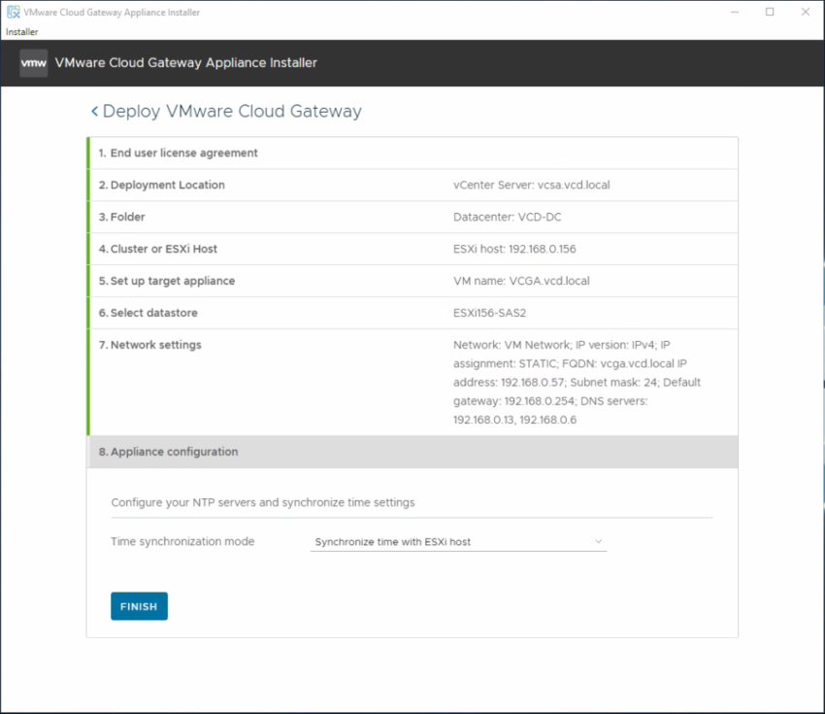Viewport: 825px width, 714px height.
Task: Click the VMware installer icon in the title bar
Action: coord(12,12)
